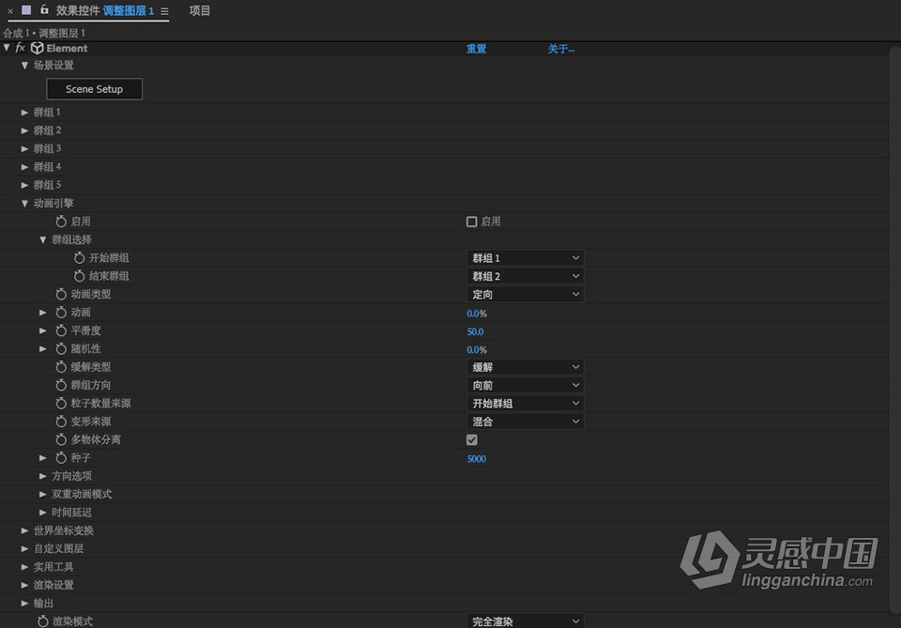Expand 群组 1
901x628 pixels.
coord(24,113)
